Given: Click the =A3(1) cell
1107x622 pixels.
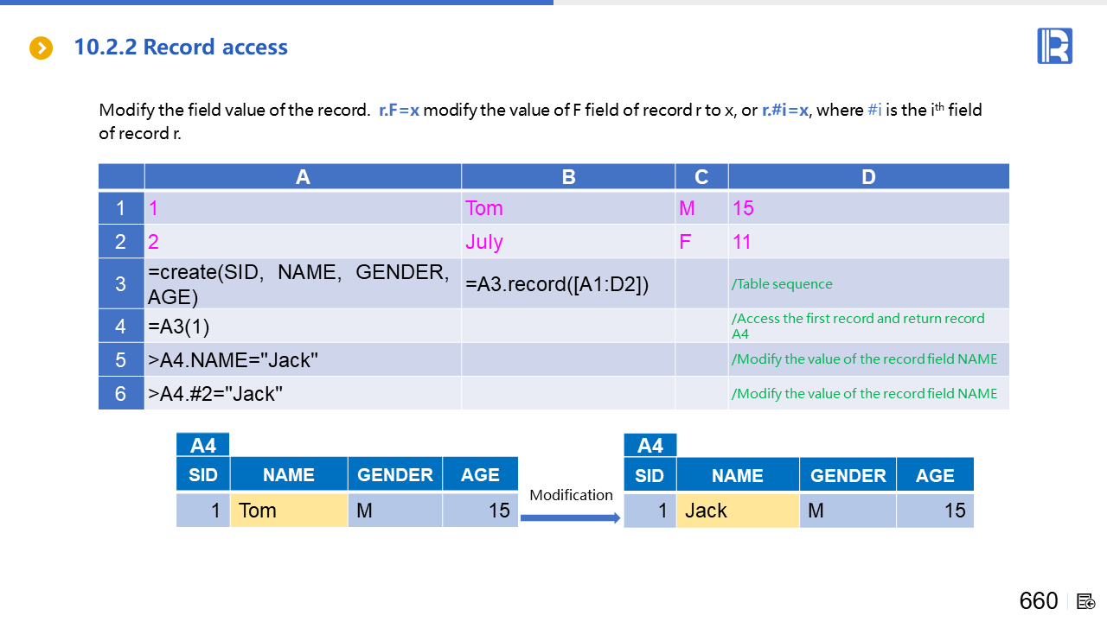Looking at the screenshot, I should (x=303, y=327).
